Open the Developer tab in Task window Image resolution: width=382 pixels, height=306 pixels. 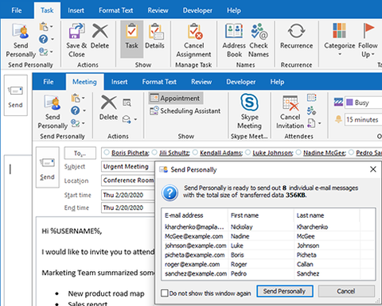(197, 10)
